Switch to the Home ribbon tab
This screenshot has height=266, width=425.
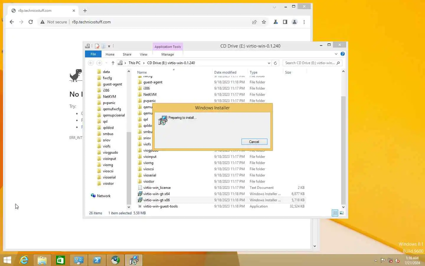(110, 54)
